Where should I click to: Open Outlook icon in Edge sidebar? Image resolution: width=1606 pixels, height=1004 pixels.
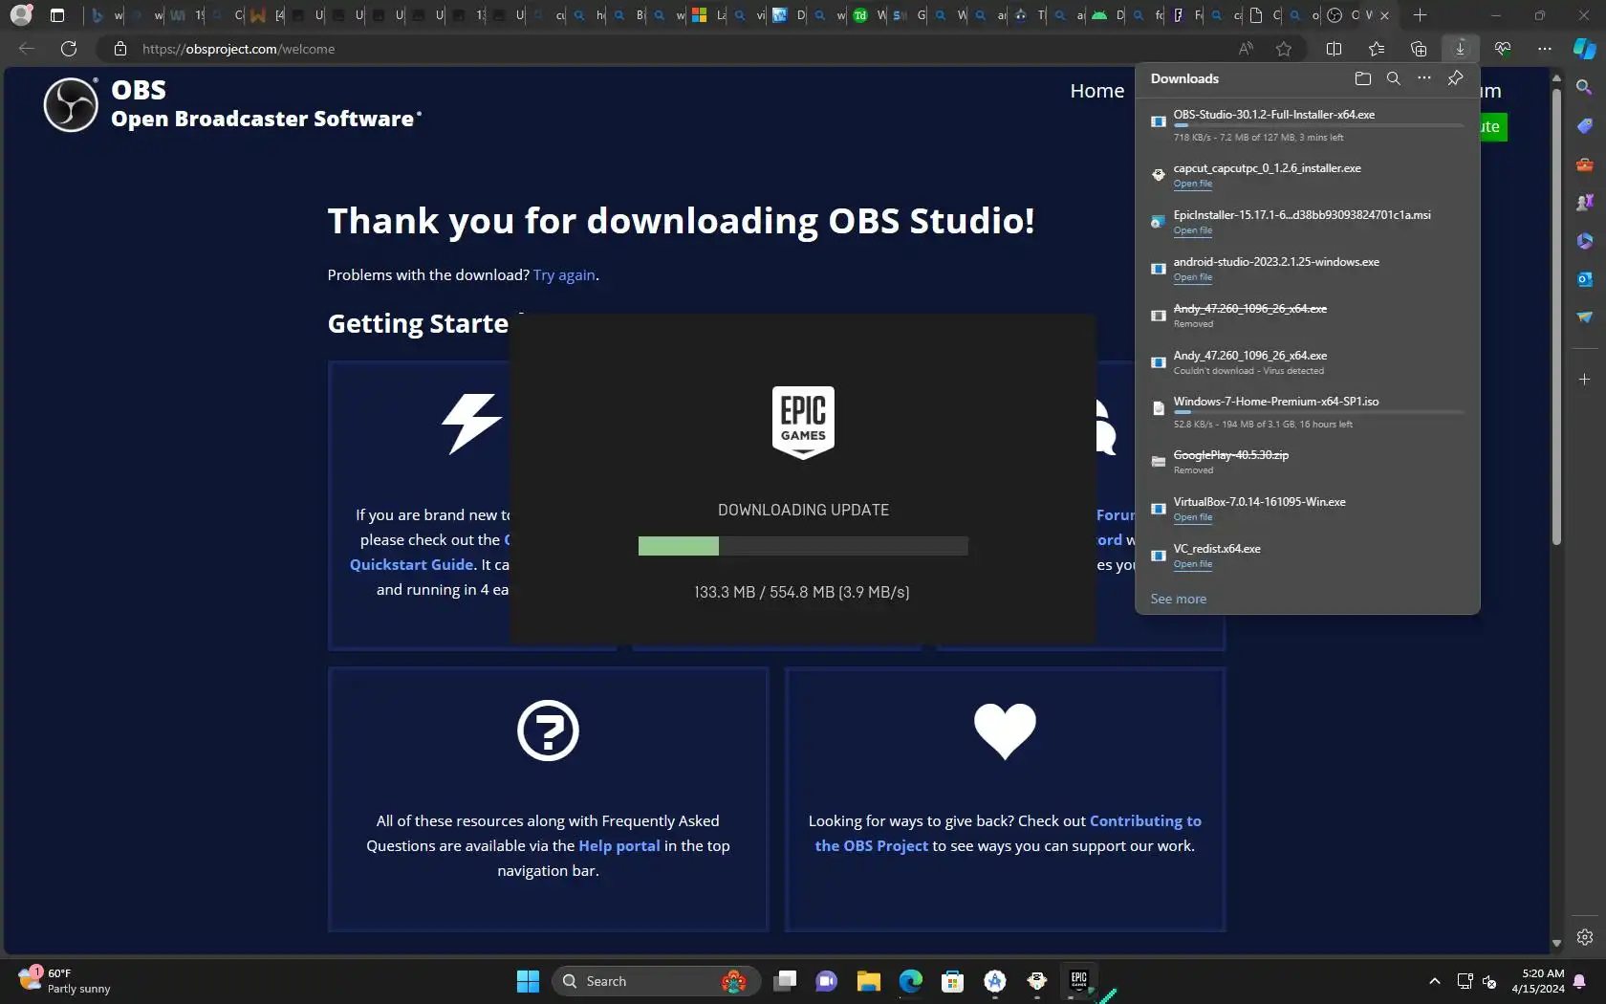(x=1585, y=279)
